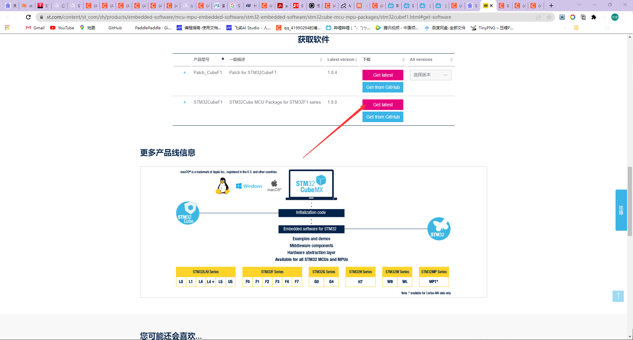Image resolution: width=633 pixels, height=340 pixels.
Task: Click the site lock security icon
Action: [x=41, y=17]
